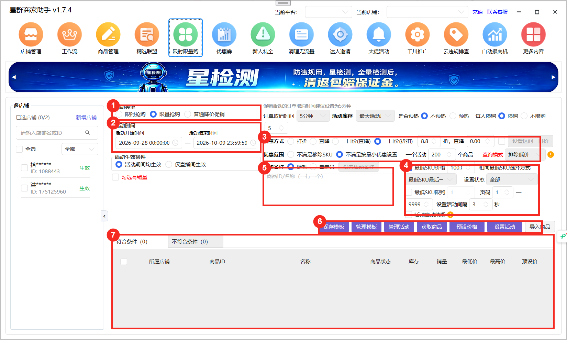Expand the 设置状态 全部 dropdown
Image resolution: width=567 pixels, height=340 pixels.
(x=512, y=180)
